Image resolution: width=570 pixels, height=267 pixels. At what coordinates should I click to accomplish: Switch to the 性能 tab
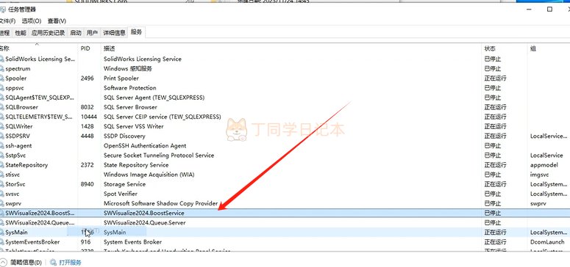tap(21, 33)
